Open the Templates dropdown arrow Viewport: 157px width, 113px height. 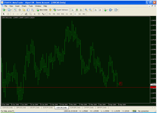[x=118, y=10]
